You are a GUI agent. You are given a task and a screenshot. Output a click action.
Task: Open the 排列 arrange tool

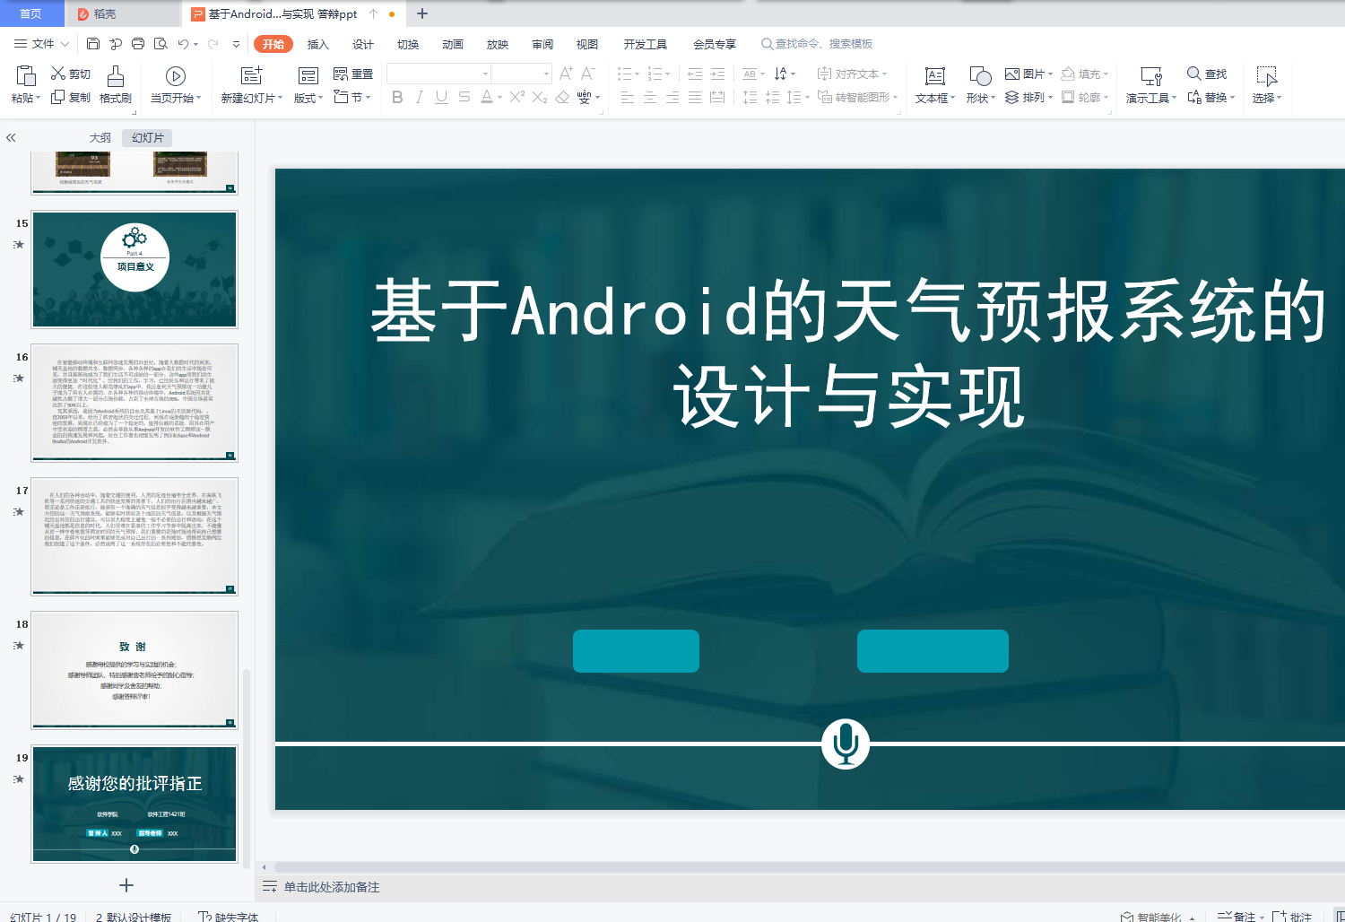point(1028,97)
